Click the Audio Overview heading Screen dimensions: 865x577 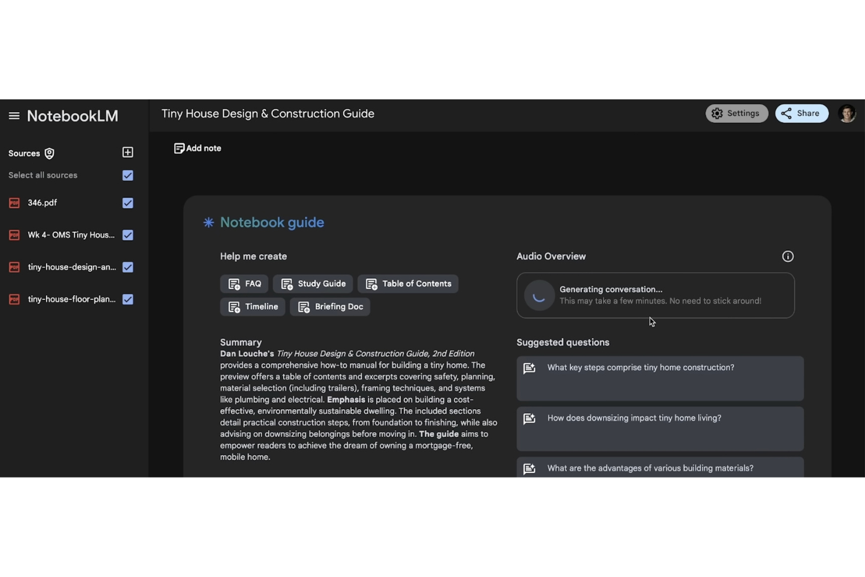pos(551,256)
